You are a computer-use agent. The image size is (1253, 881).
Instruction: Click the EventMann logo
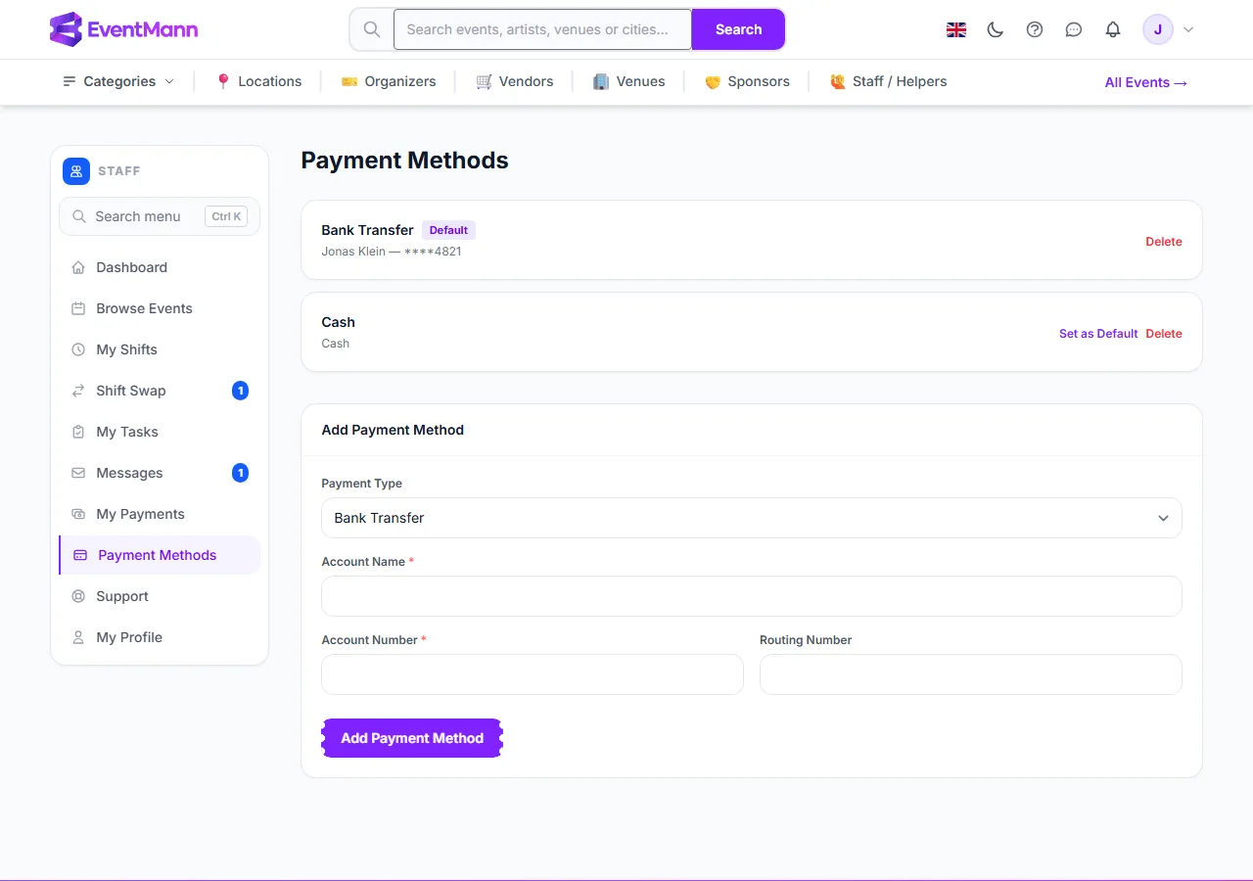coord(123,29)
